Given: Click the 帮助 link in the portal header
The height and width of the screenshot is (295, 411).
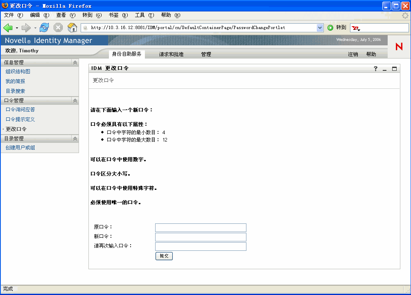Looking at the screenshot, I should (371, 54).
